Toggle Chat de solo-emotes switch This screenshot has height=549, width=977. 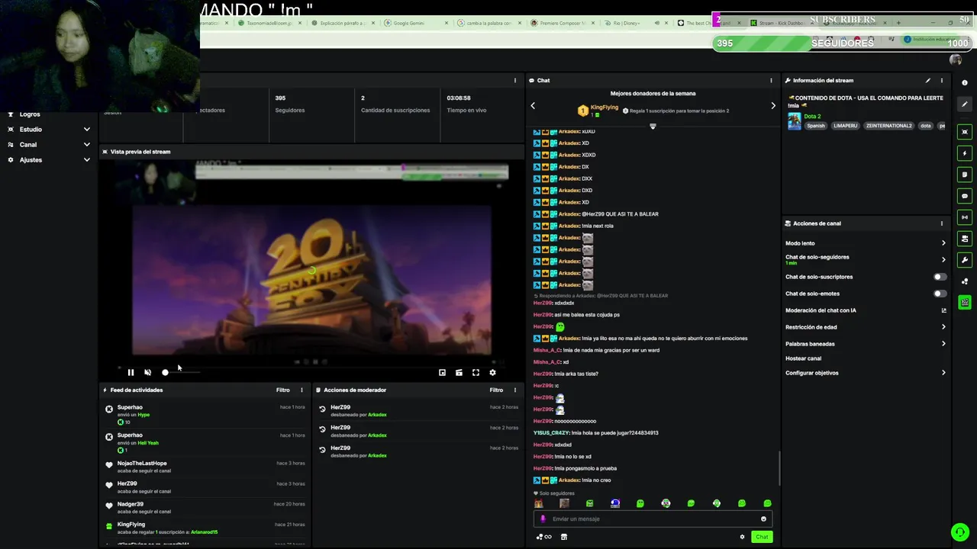tap(940, 294)
